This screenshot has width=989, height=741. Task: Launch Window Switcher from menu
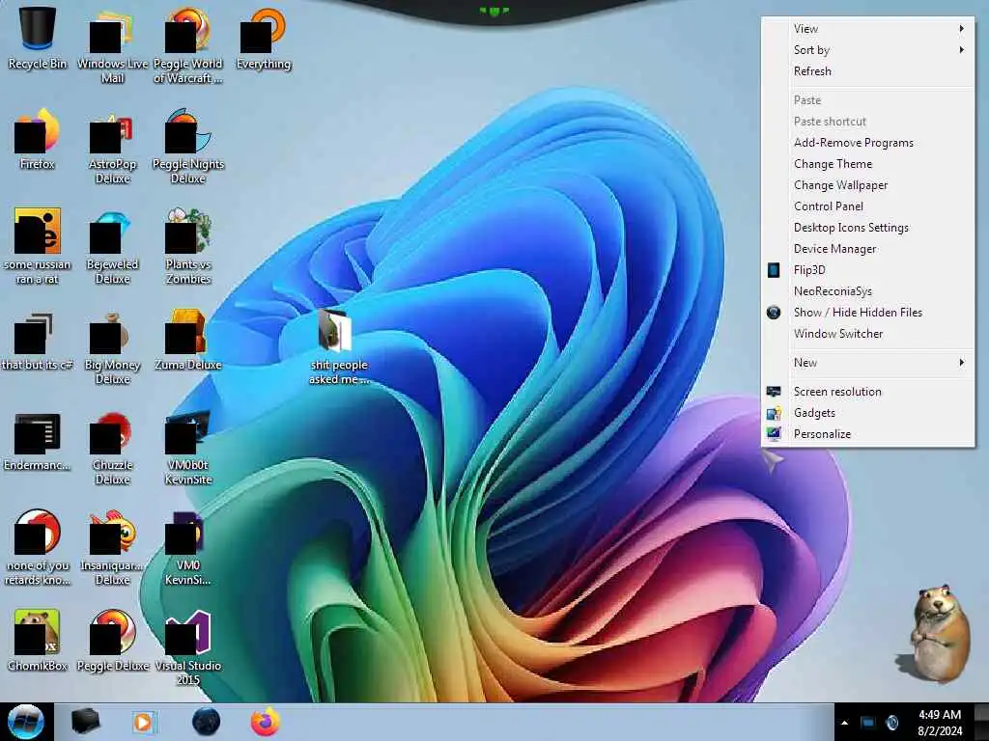[x=868, y=334]
